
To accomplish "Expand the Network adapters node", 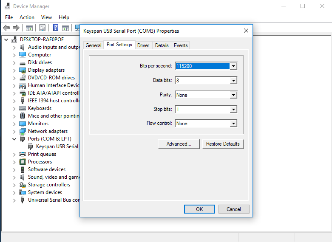I will tap(14, 131).
